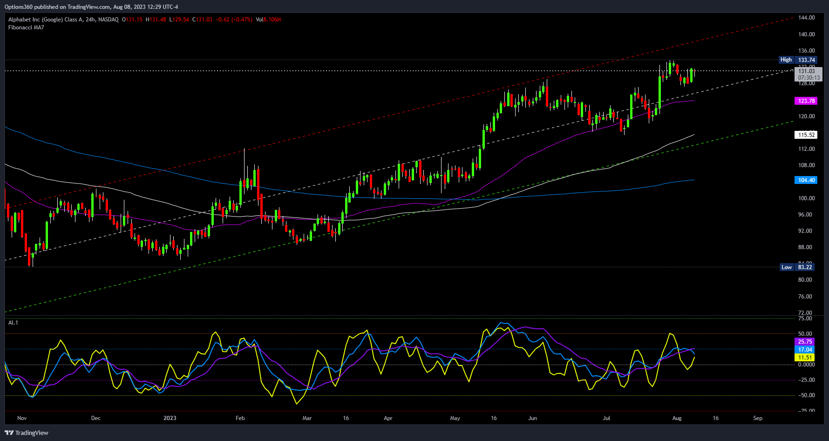Image resolution: width=829 pixels, height=441 pixels.
Task: Click the purple 25.75 oscillator value label
Action: point(805,342)
